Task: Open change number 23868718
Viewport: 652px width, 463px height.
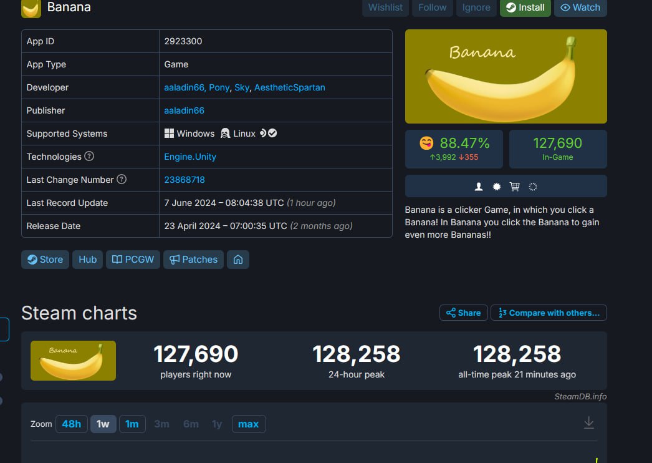Action: click(185, 180)
